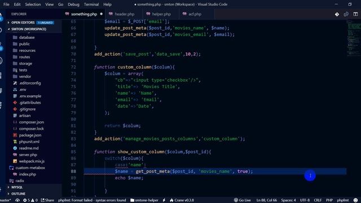The image size is (361, 203).
Task: Click the unsaved dot on something.php tab
Action: point(102,14)
